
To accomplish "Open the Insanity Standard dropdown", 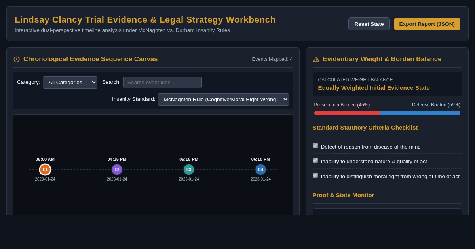I will point(223,99).
